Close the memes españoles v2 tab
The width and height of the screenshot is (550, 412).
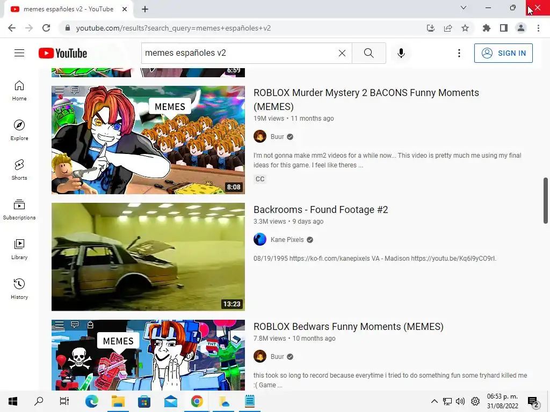point(125,9)
